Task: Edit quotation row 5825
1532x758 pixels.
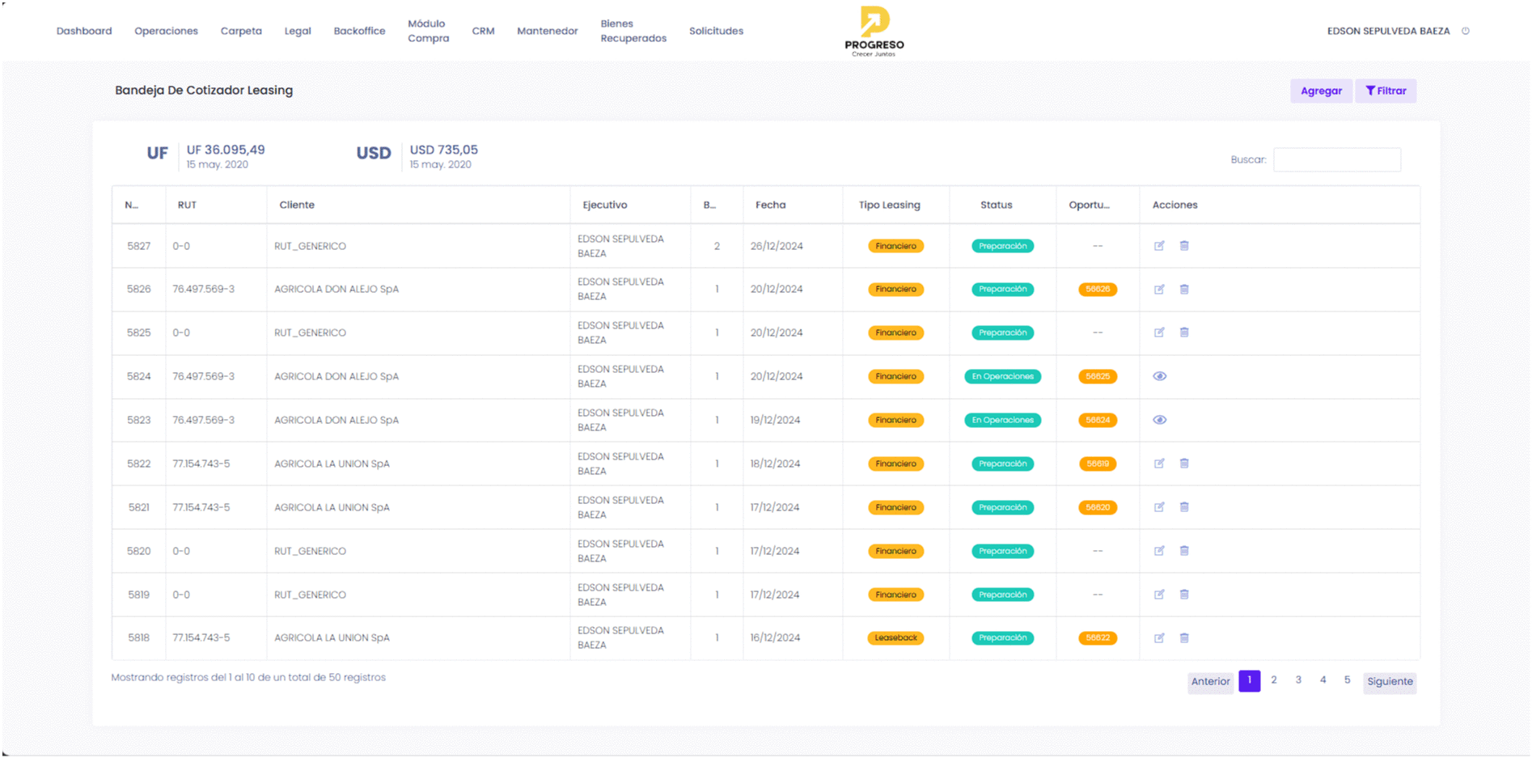Action: 1159,332
